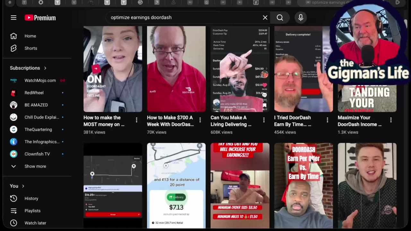Play 'Can You Make A Living Delivering' thumbnail
The width and height of the screenshot is (411, 231).
click(x=240, y=69)
